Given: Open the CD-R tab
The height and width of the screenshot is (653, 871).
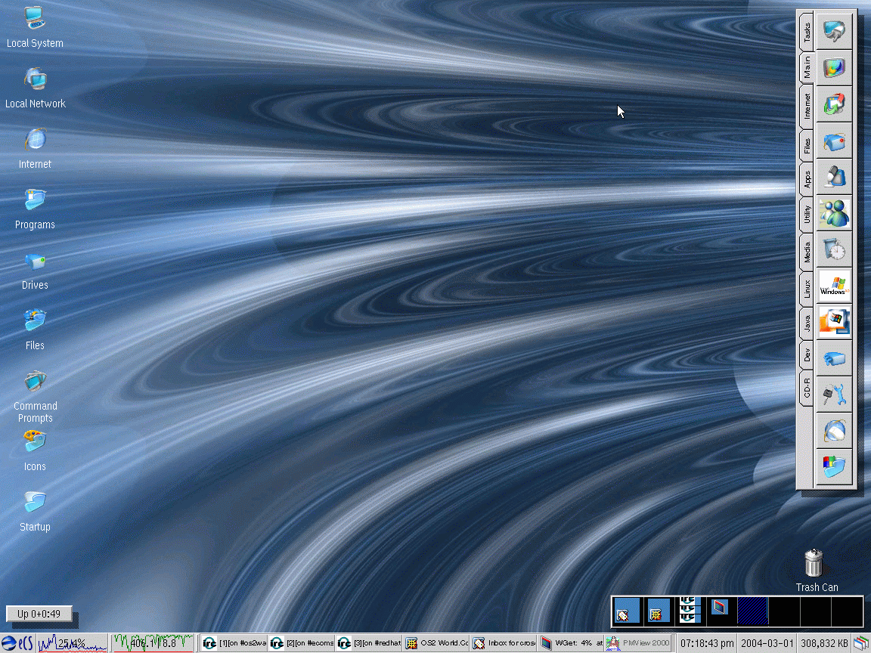Looking at the screenshot, I should pos(807,388).
